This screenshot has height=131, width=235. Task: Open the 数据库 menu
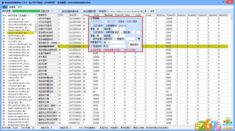12,7
